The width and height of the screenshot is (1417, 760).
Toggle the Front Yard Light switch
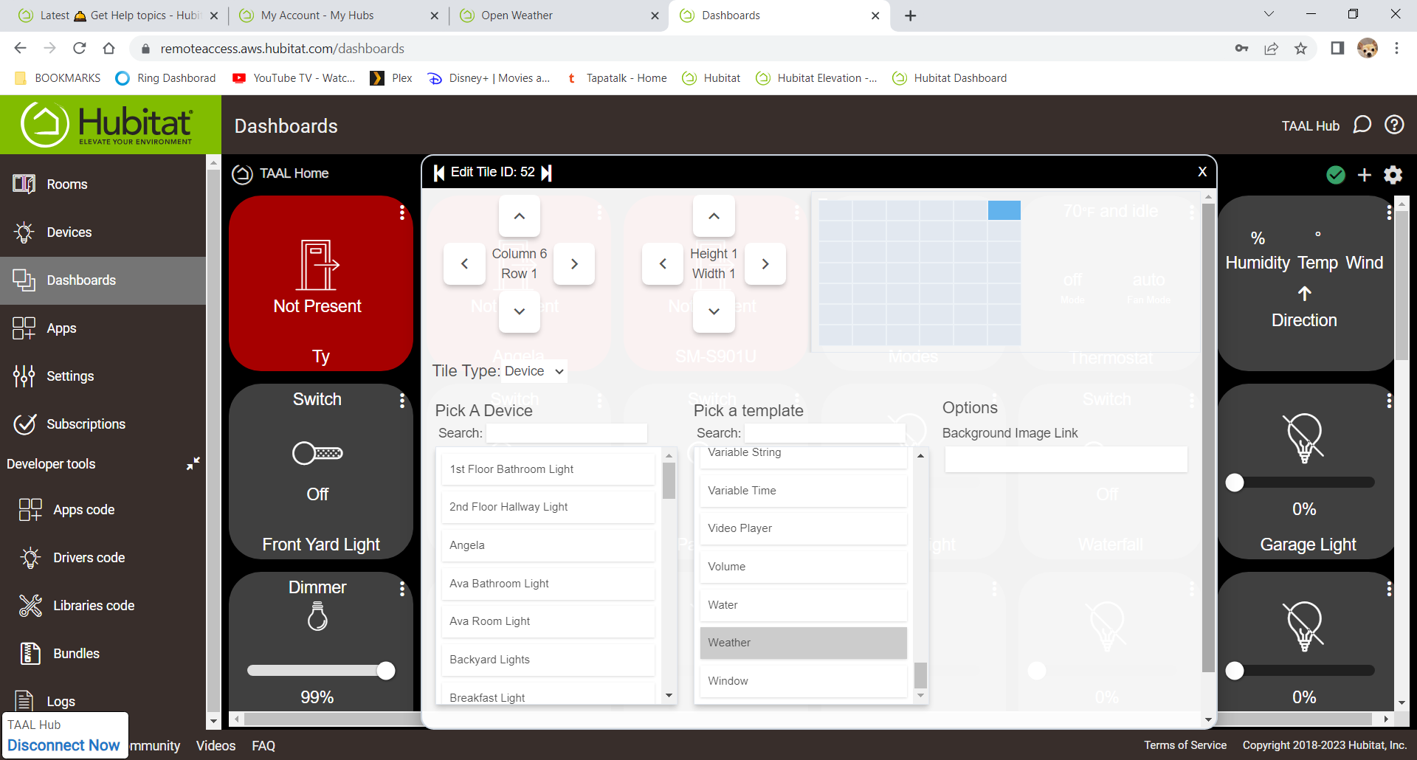(317, 453)
